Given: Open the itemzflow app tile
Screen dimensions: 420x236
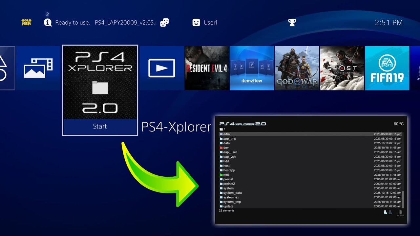Looking at the screenshot, I should [x=252, y=68].
